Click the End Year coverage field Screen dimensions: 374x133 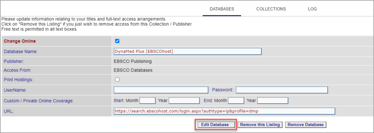pos(272,101)
